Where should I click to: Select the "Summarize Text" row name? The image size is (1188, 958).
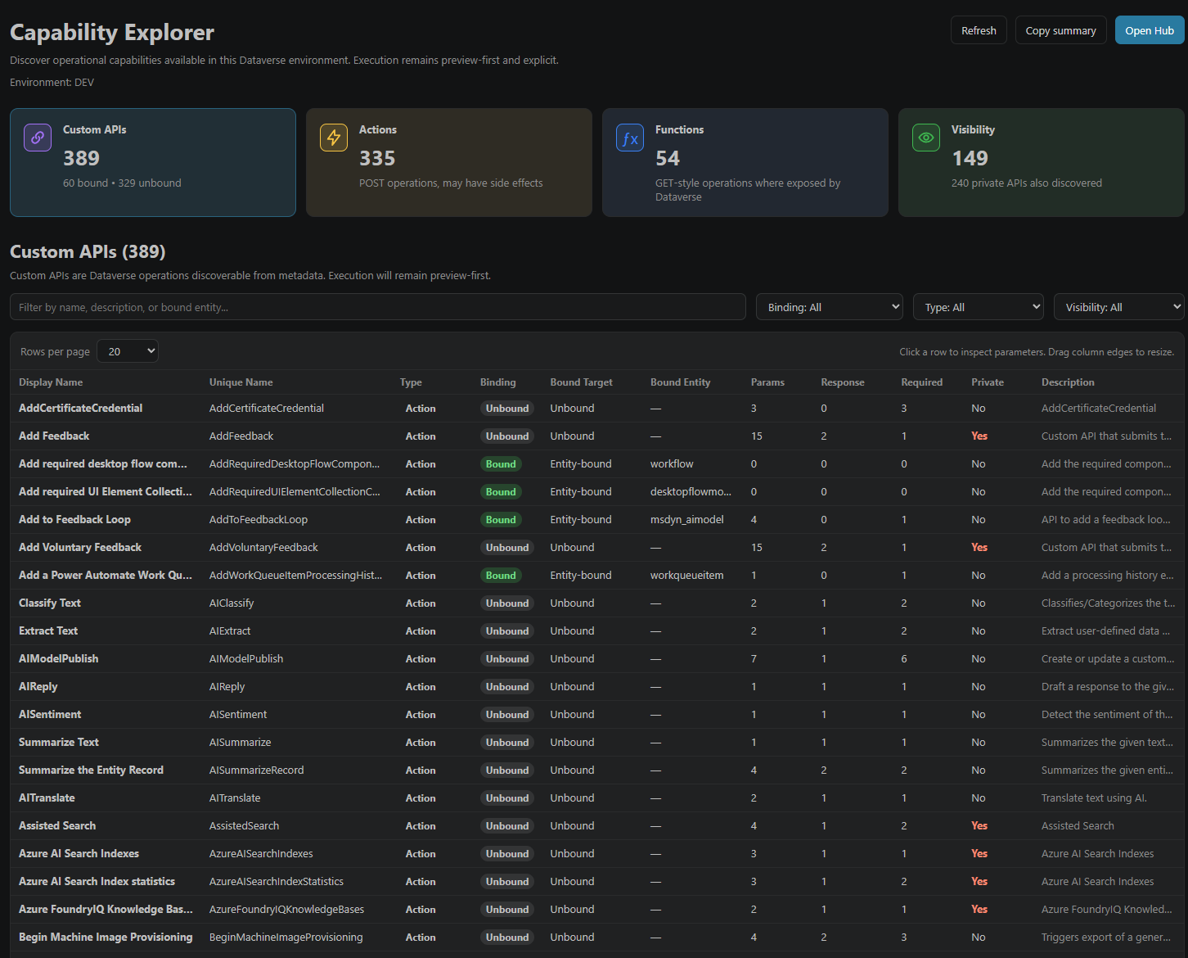click(x=59, y=743)
